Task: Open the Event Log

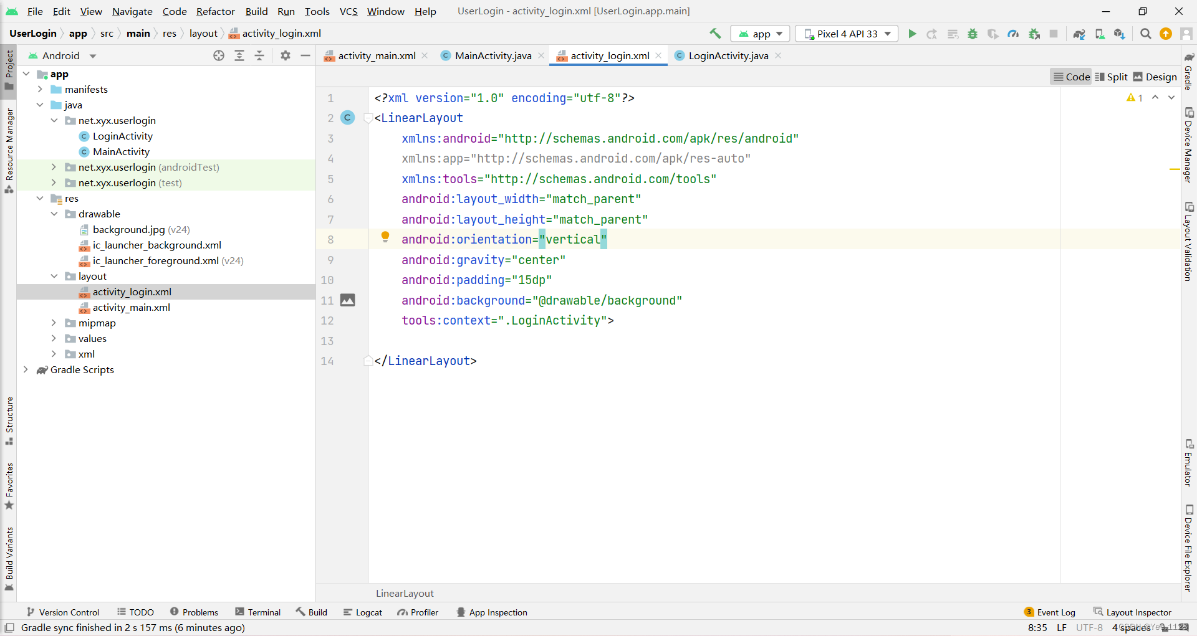Action: tap(1049, 612)
